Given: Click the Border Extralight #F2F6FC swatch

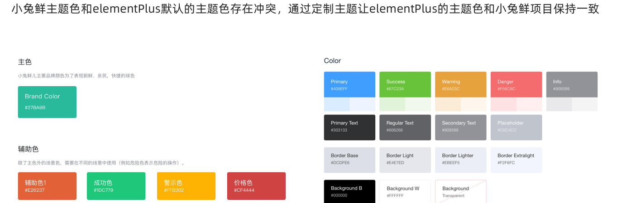Looking at the screenshot, I should (x=516, y=160).
